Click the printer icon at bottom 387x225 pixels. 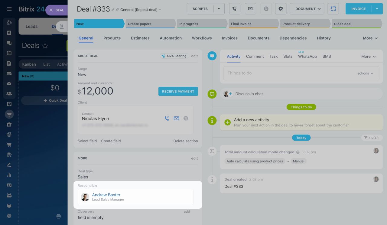pos(59,216)
